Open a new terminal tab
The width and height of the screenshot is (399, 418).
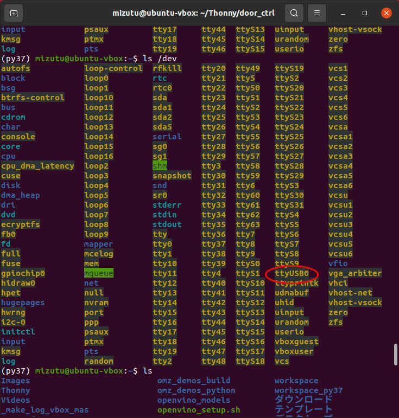coord(14,12)
